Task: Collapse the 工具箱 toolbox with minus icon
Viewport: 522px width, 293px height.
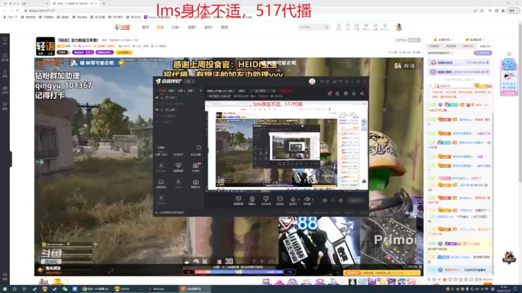Action: (x=199, y=148)
